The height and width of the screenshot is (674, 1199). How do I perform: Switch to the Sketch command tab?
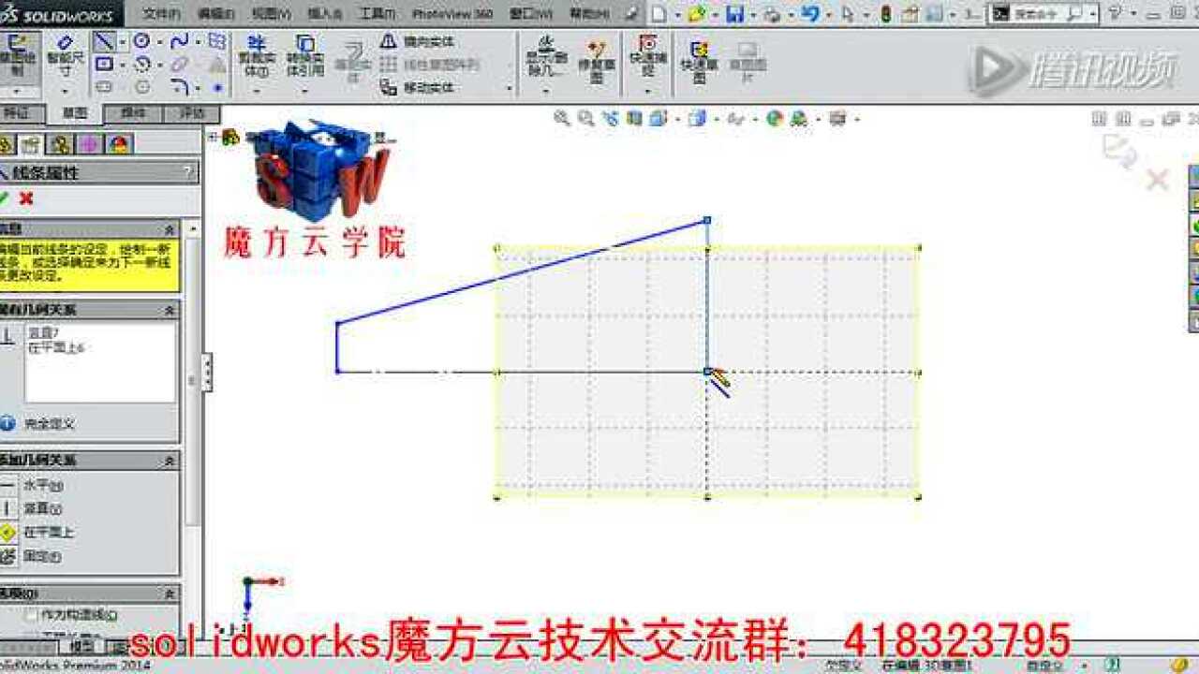click(74, 113)
